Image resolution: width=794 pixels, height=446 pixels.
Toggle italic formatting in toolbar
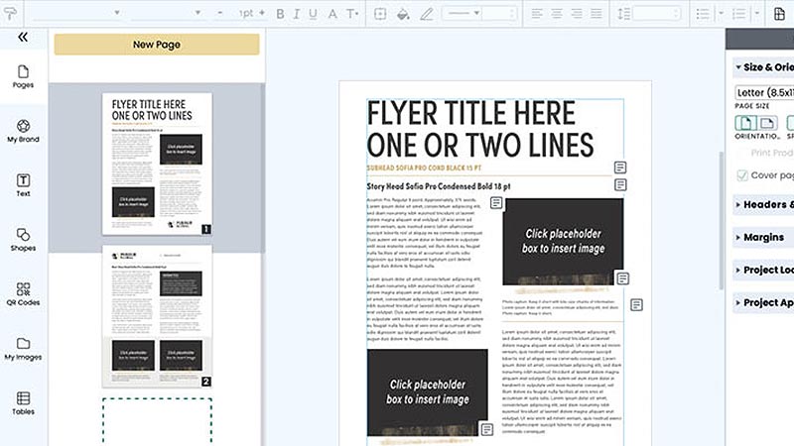297,14
